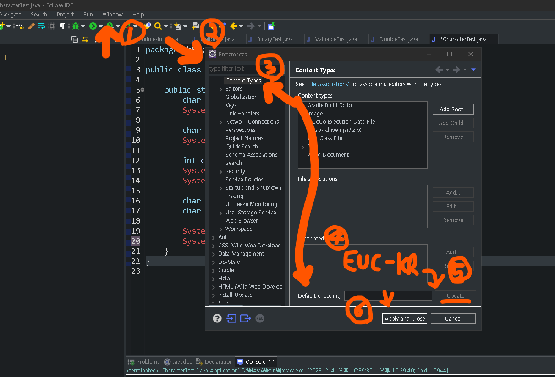Expand the Workspace preferences node
This screenshot has width=555, height=377.
(x=221, y=229)
